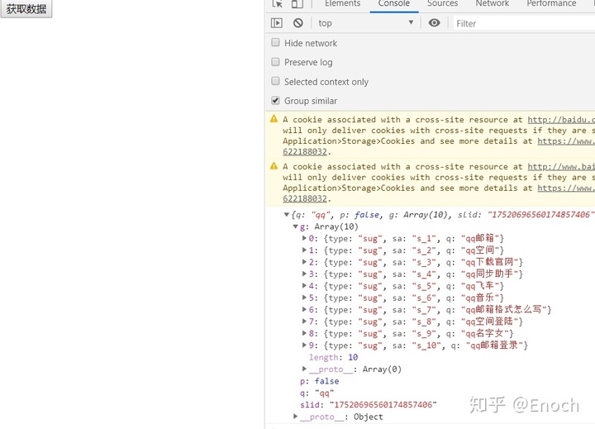This screenshot has height=429, width=595.
Task: Focus the console Filter field
Action: pyautogui.click(x=524, y=23)
